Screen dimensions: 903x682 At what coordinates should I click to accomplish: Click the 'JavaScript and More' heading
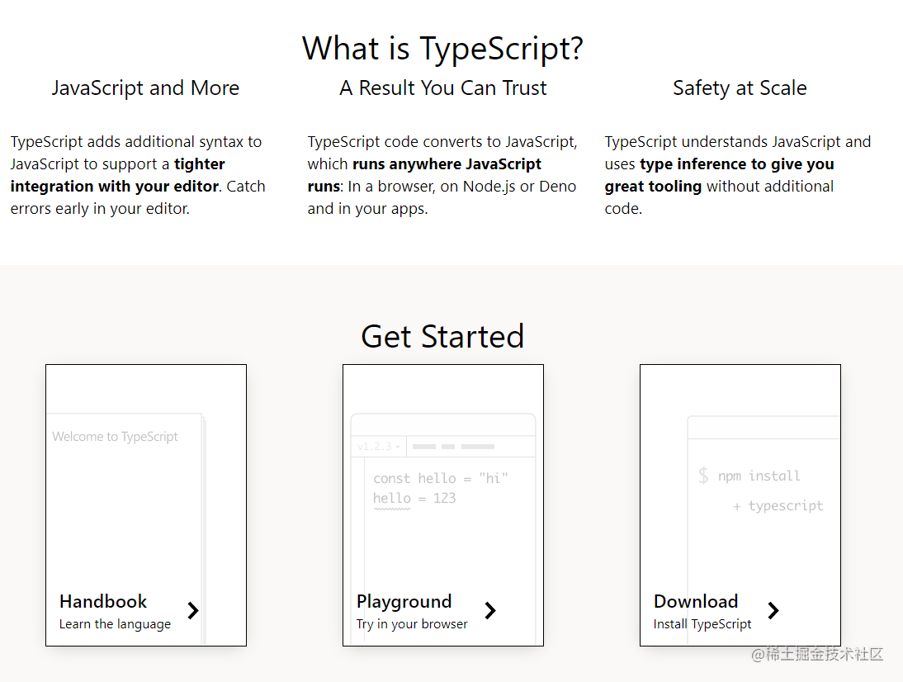[x=145, y=88]
